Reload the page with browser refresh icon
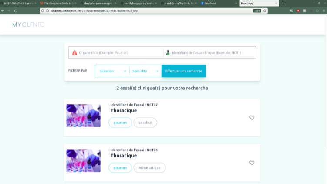327x184 pixels. [x=16, y=10]
